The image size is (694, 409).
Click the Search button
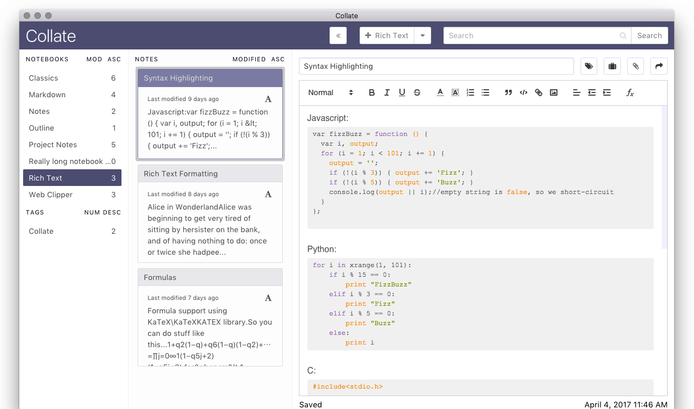coord(649,35)
